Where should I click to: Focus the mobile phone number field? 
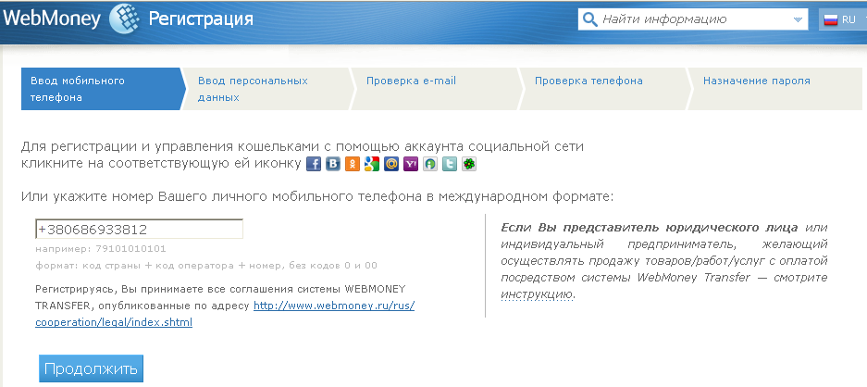pyautogui.click(x=139, y=230)
